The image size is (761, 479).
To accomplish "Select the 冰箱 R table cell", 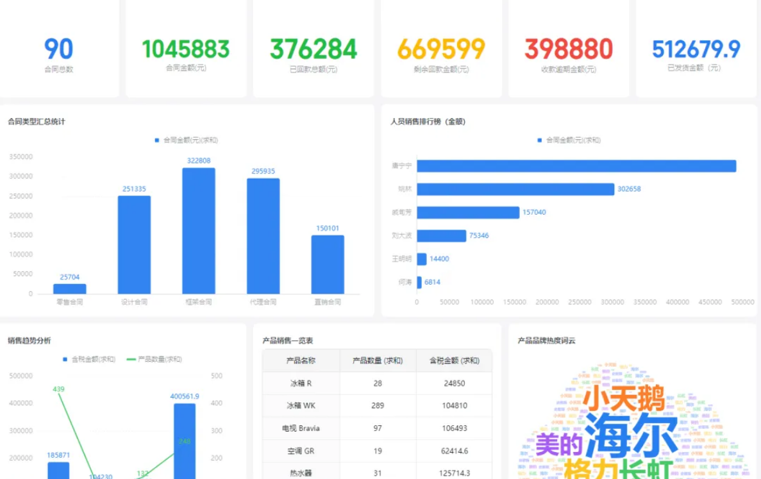I will [301, 383].
